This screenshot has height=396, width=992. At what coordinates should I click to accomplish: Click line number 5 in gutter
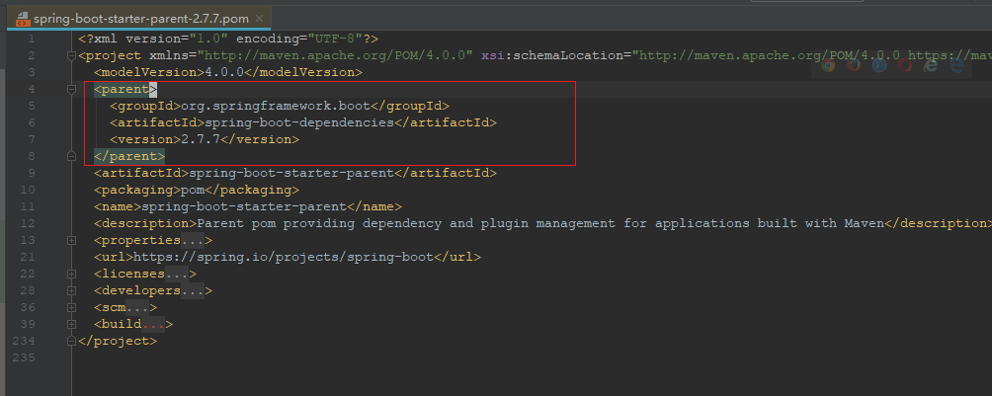pos(32,106)
